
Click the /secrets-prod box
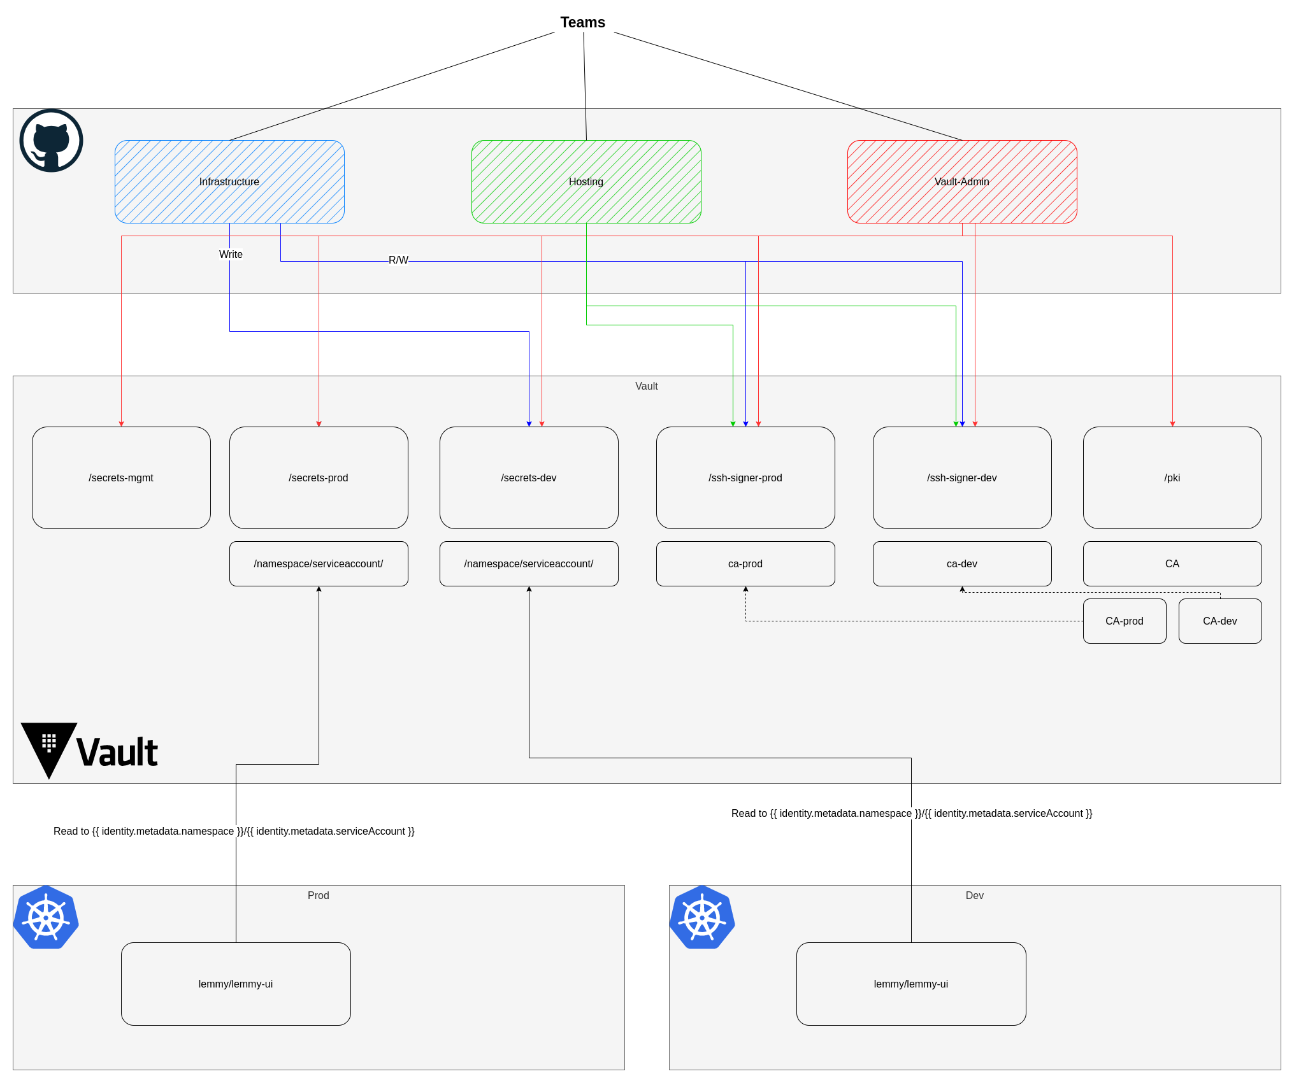click(x=319, y=478)
